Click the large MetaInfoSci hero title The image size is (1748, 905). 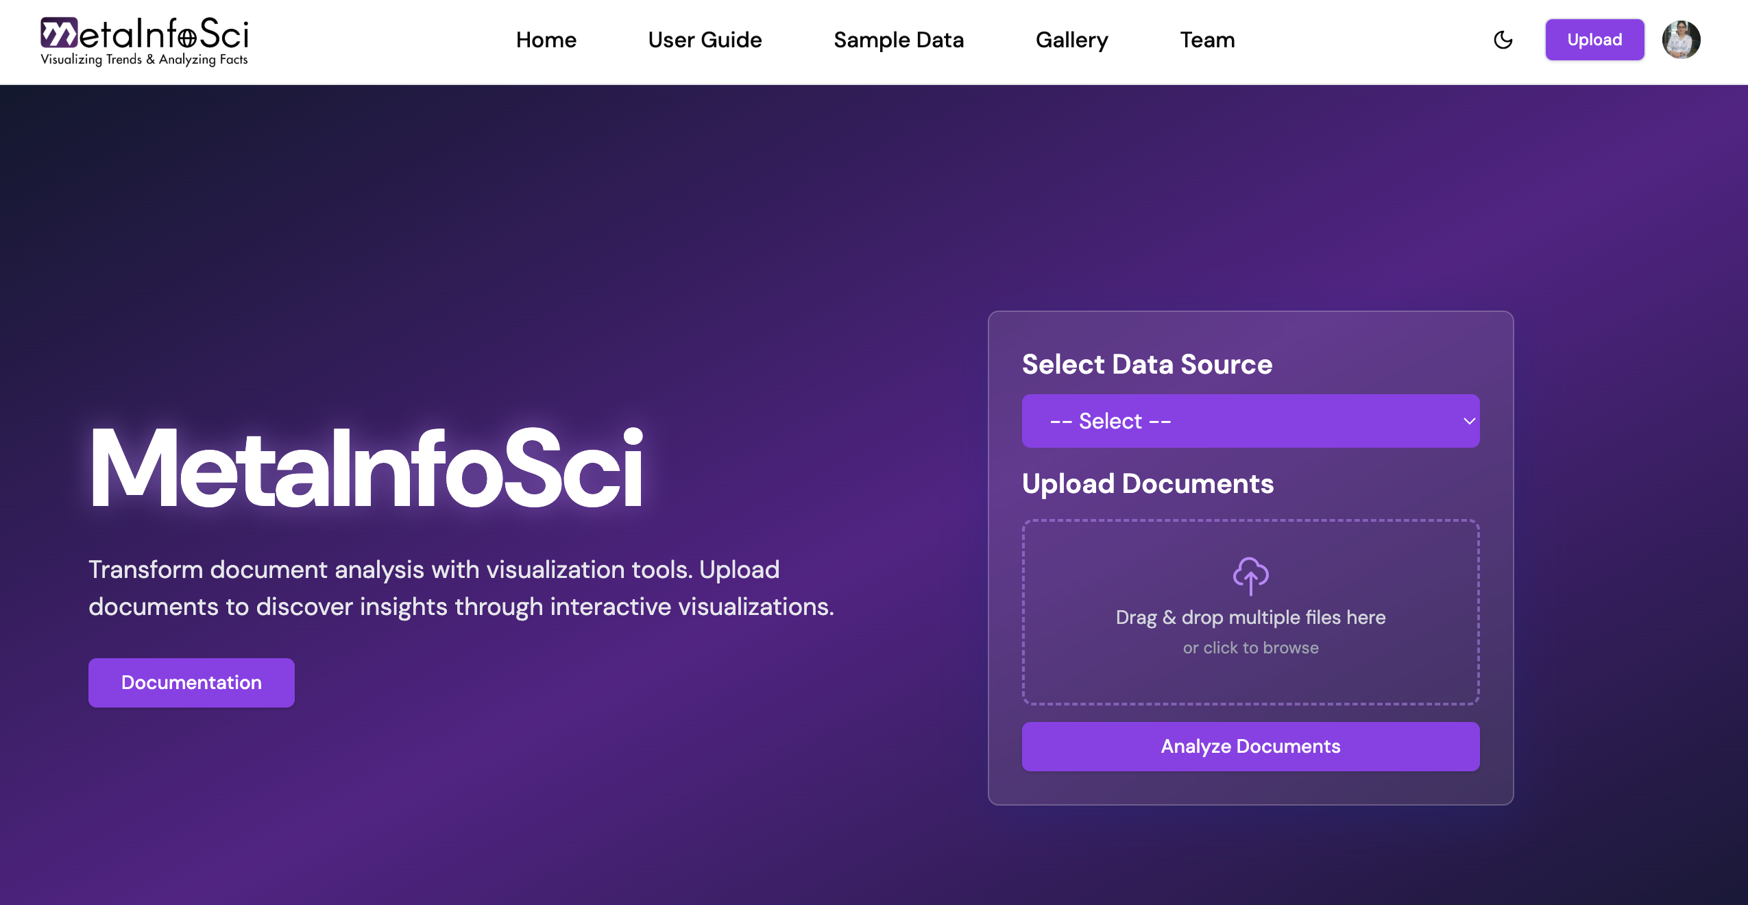[366, 468]
